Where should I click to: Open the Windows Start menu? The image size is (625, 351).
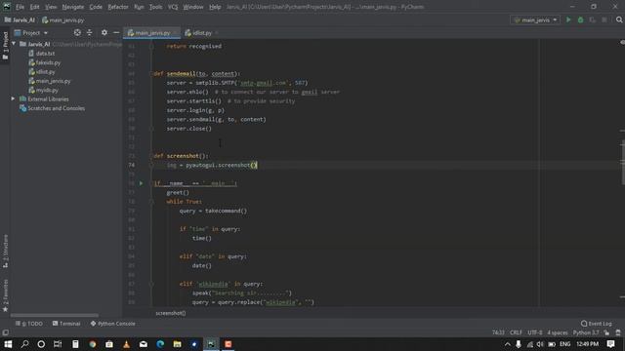tap(8, 344)
